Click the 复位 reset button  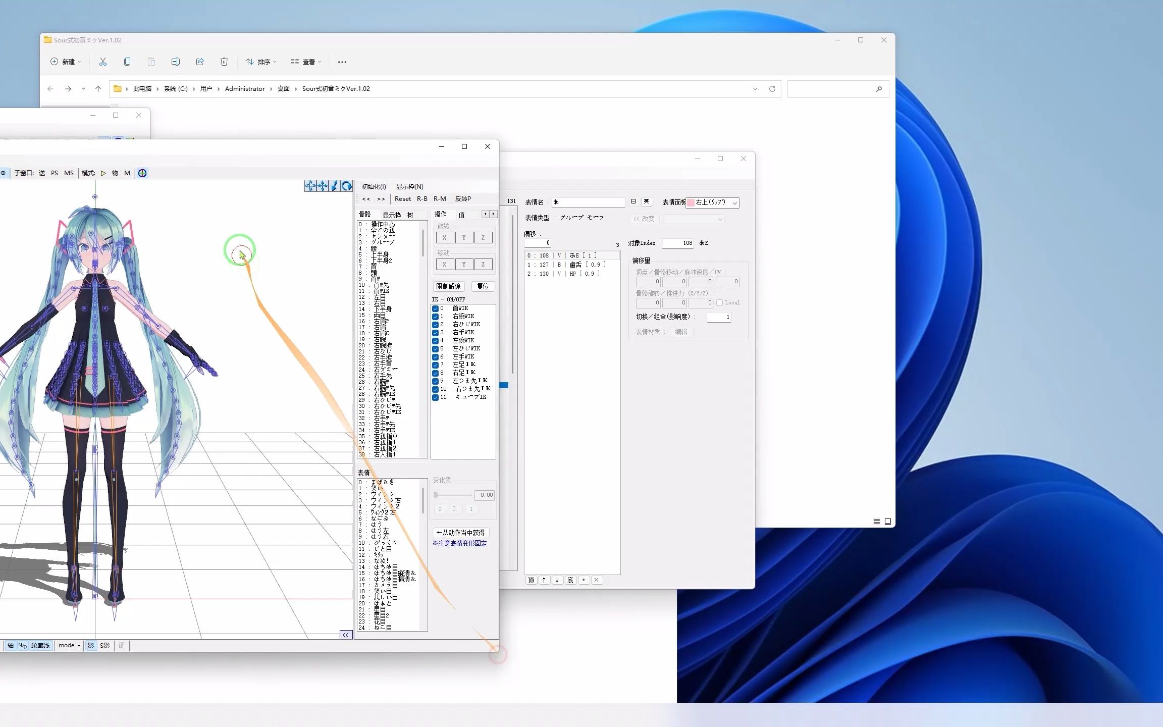[x=483, y=287]
